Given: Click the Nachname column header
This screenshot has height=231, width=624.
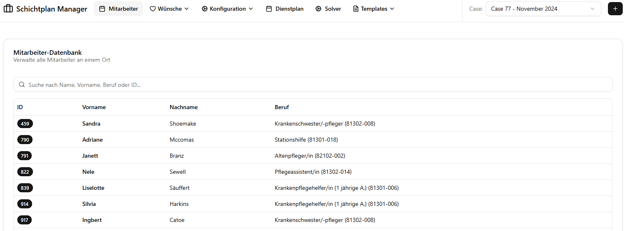Looking at the screenshot, I should pyautogui.click(x=184, y=107).
